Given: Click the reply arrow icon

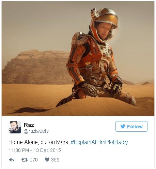Looking at the screenshot, I should (12, 160).
